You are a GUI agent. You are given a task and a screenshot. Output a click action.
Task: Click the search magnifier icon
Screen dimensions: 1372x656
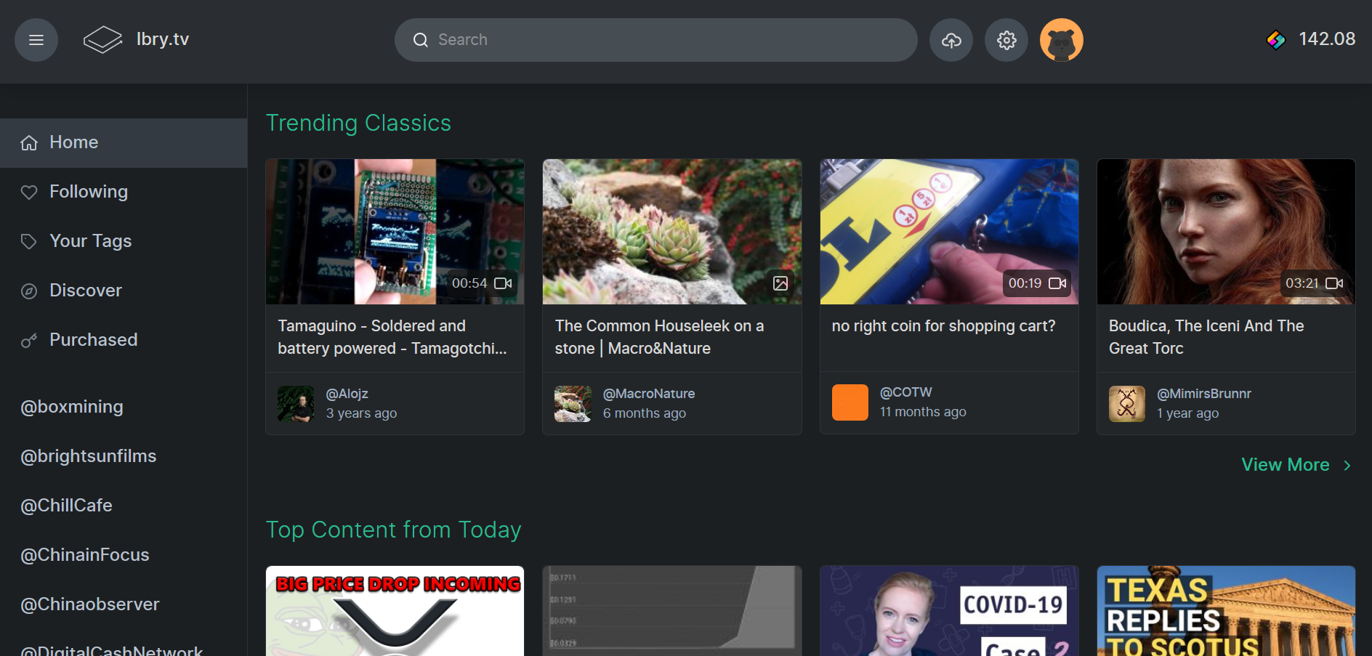421,40
